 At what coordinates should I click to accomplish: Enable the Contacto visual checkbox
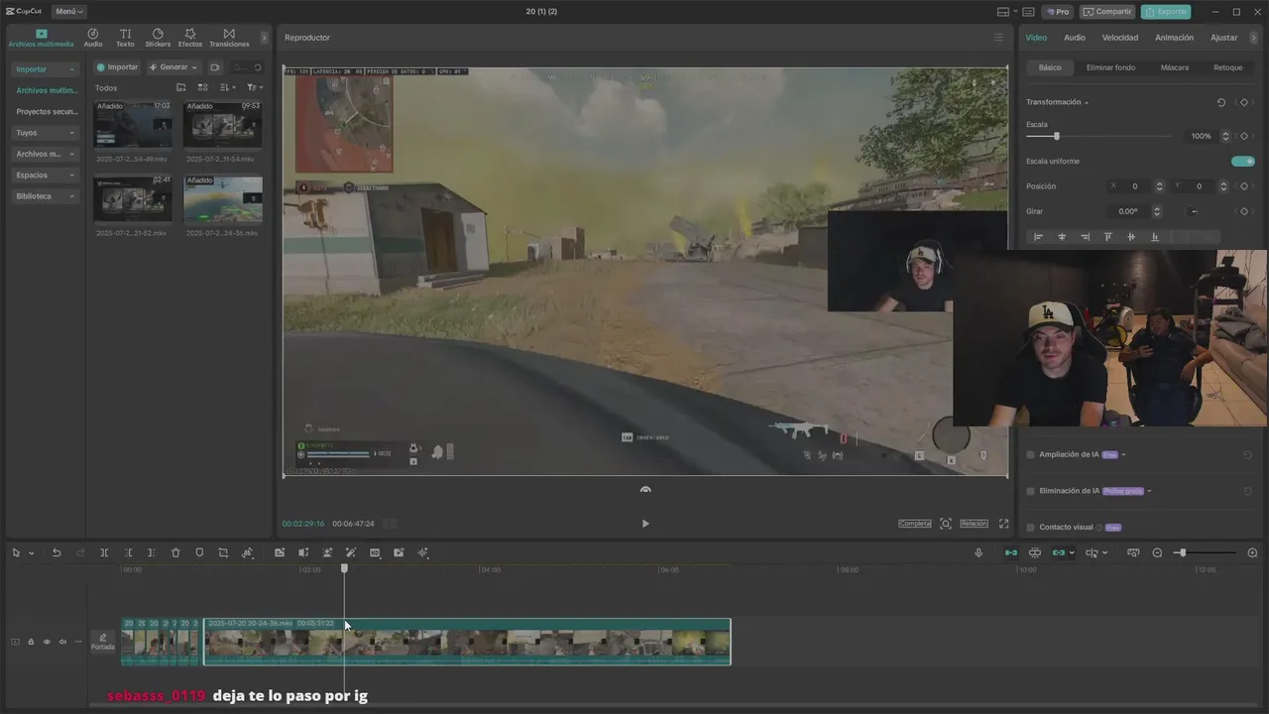point(1031,528)
